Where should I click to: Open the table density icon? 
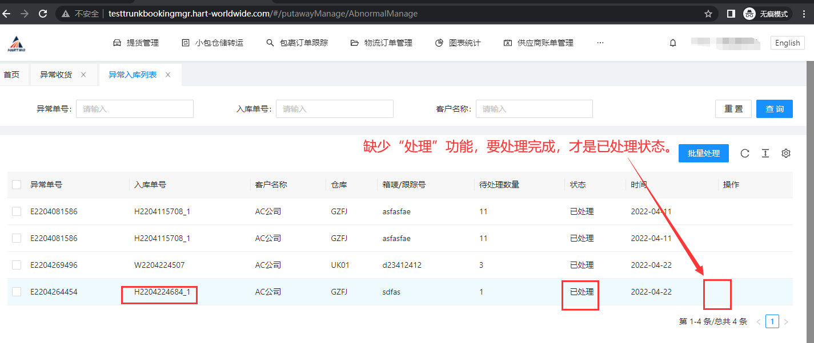click(x=765, y=153)
